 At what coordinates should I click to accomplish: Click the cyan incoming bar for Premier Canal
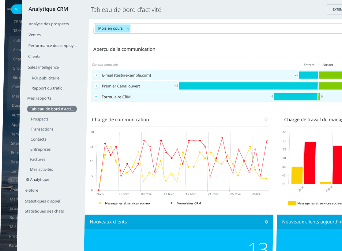(248, 86)
